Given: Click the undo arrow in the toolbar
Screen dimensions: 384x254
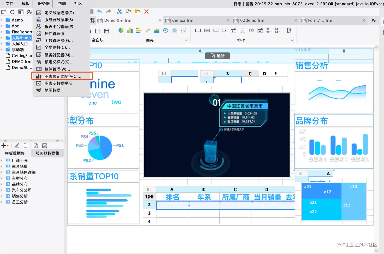Looking at the screenshot, I should 99,11.
